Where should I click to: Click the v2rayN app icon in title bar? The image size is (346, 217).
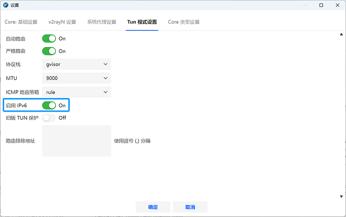click(x=6, y=5)
